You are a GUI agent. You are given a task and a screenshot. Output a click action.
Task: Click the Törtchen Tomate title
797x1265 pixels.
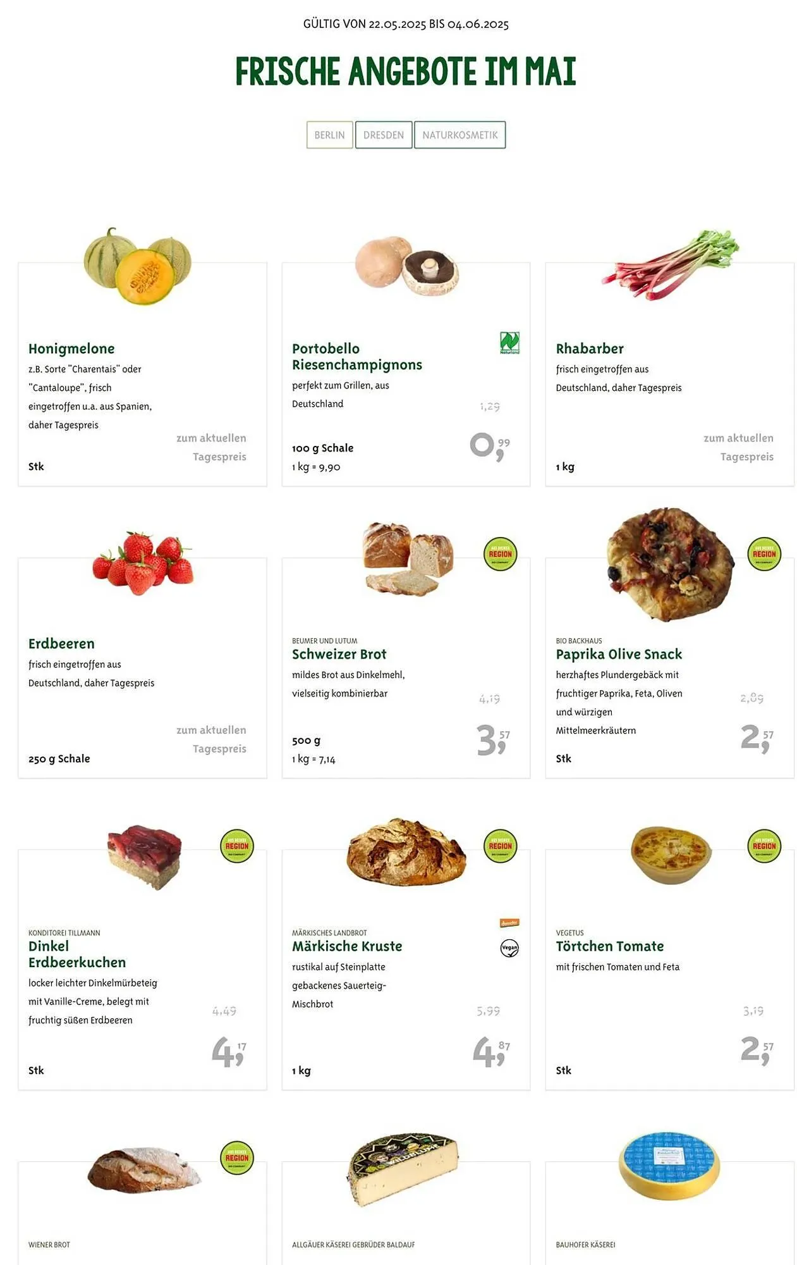click(x=609, y=946)
